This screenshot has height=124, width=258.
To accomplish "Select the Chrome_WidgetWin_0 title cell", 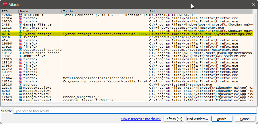I will pyautogui.click(x=81, y=97).
